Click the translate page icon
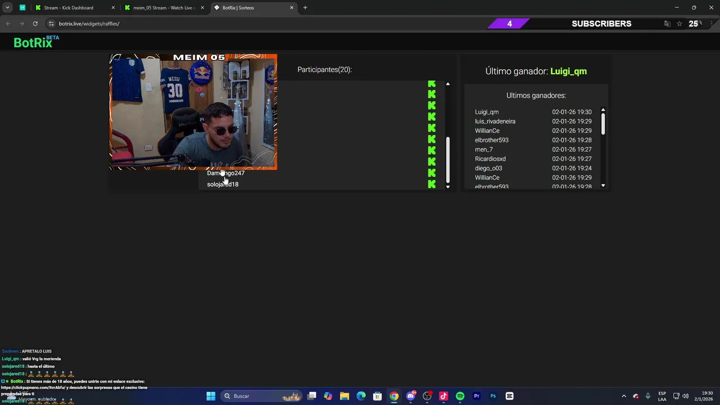The height and width of the screenshot is (405, 720). coord(667,24)
